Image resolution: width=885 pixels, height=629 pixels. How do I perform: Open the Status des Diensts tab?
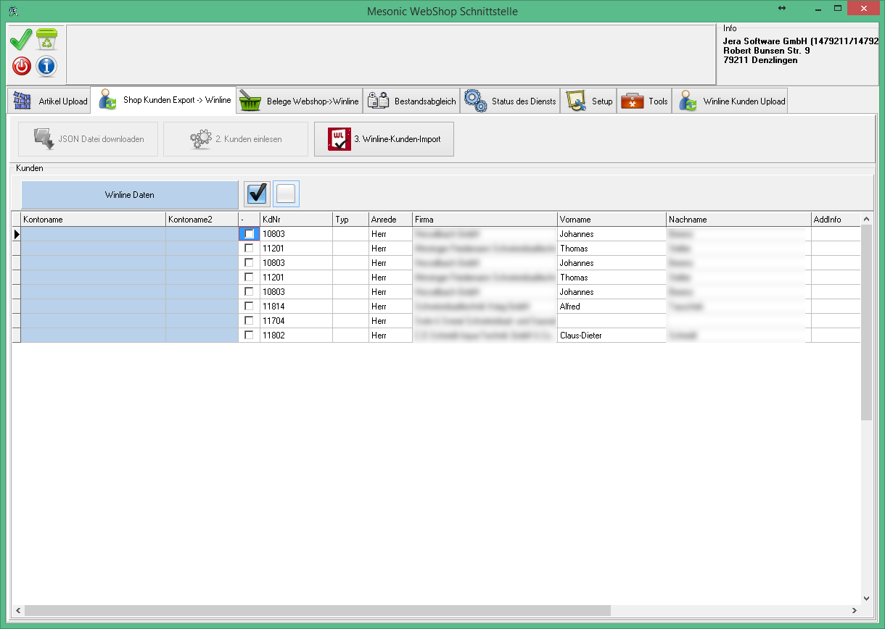[510, 101]
